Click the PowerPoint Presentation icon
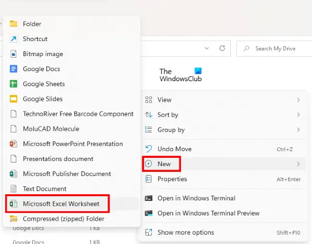Screen dimensions: 312x244 14,144
